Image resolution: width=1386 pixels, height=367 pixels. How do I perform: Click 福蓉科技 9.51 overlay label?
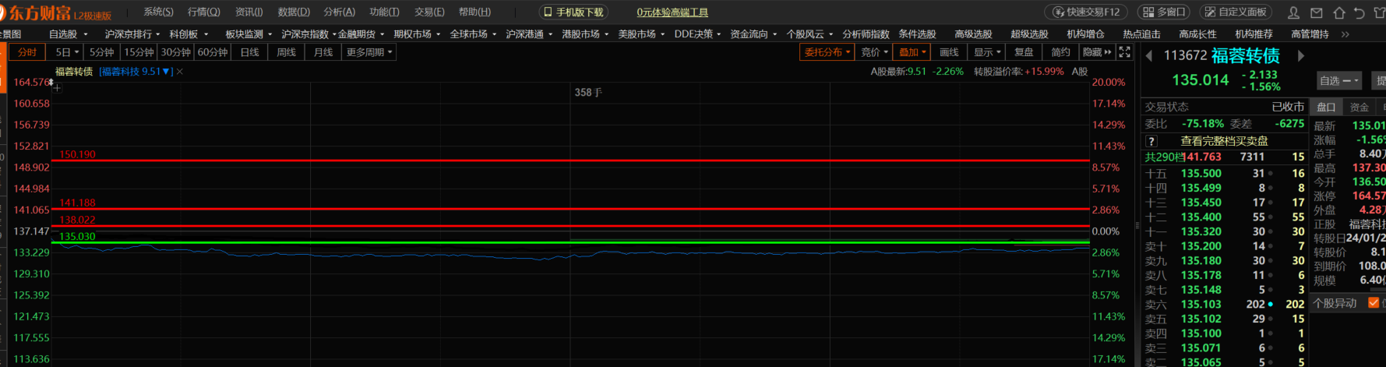coord(136,72)
